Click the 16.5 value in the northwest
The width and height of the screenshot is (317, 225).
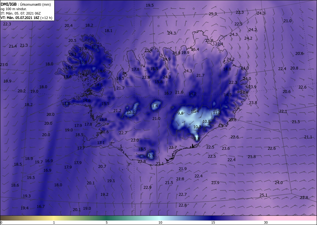coord(120,78)
